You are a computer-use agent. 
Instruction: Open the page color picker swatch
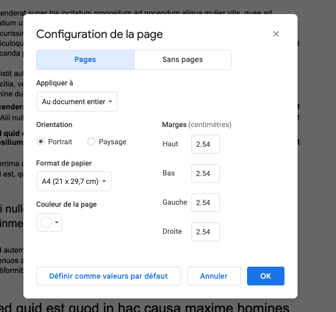tap(49, 222)
